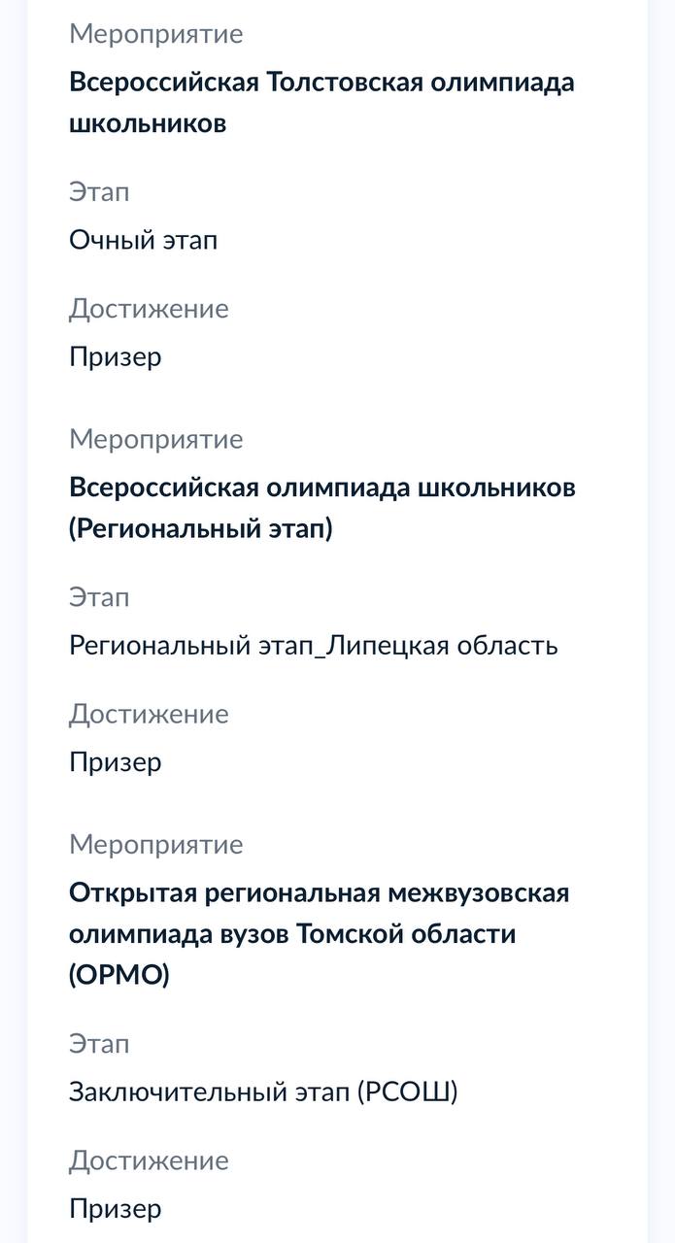The image size is (675, 1243).
Task: Click the first "Мероприятие" label at the top
Action: coord(155,34)
